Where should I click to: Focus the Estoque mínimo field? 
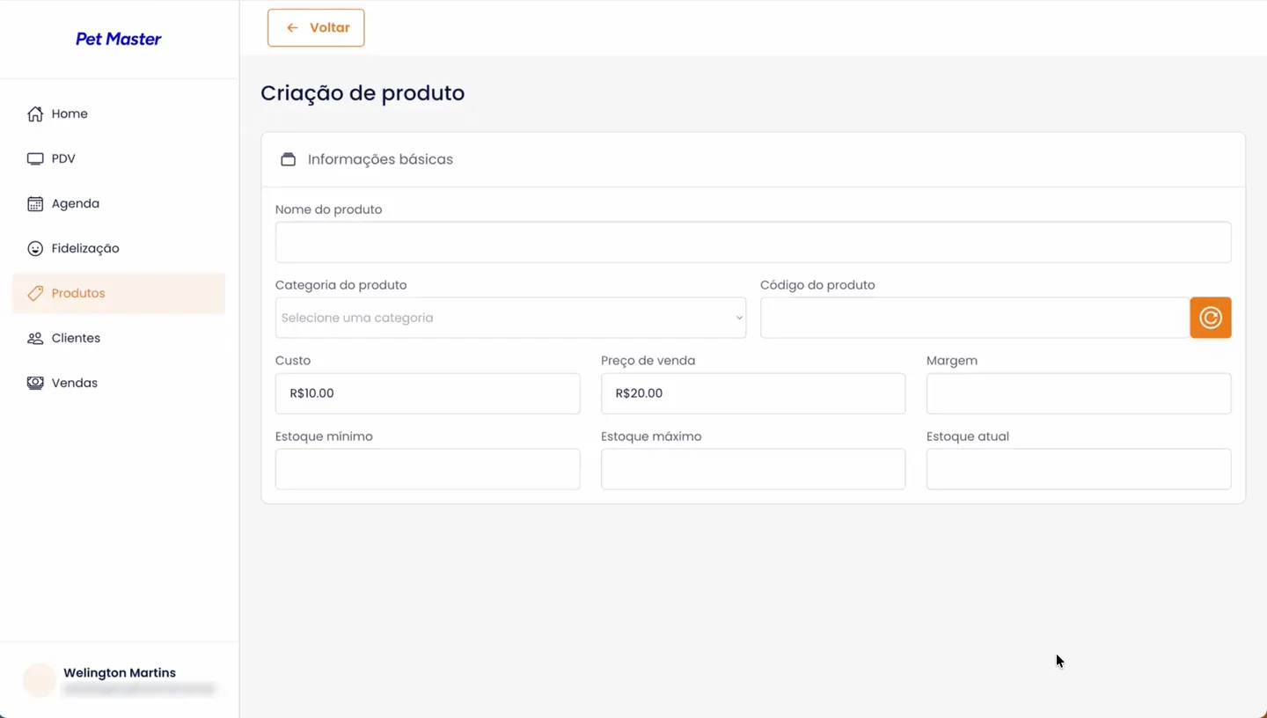coord(428,469)
